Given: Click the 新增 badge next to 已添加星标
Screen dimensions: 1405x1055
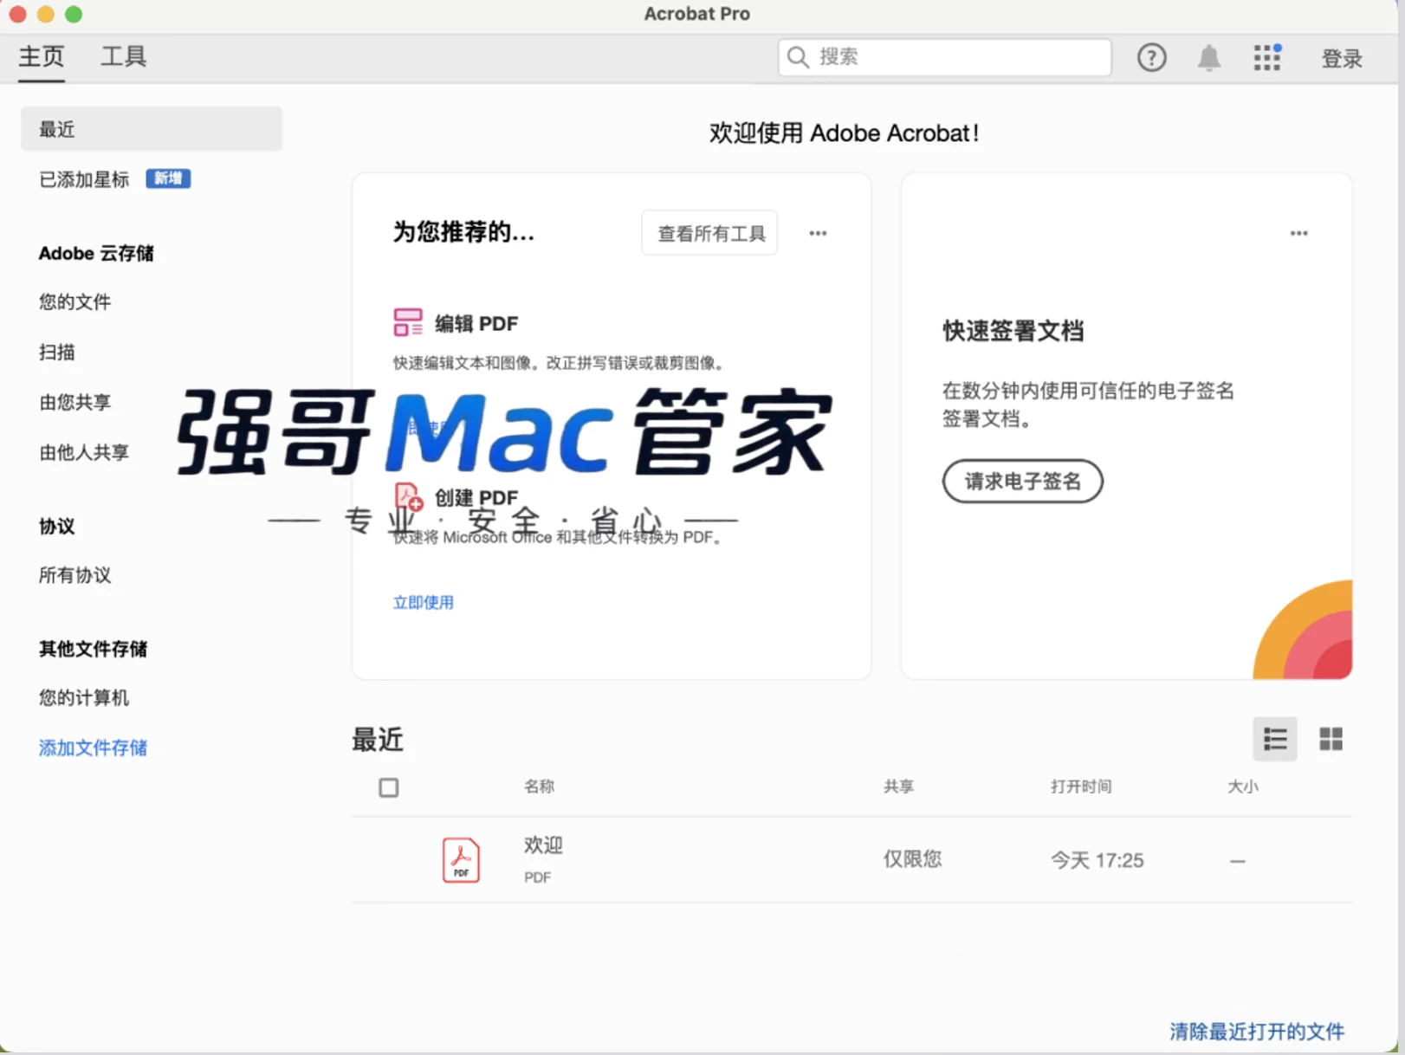Looking at the screenshot, I should 168,178.
